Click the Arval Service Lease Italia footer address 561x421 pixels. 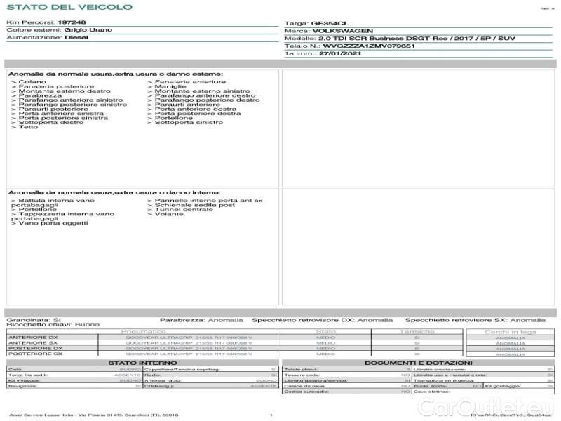pyautogui.click(x=94, y=415)
